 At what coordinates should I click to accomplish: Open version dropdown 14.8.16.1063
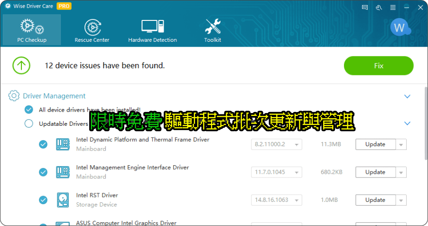277,200
